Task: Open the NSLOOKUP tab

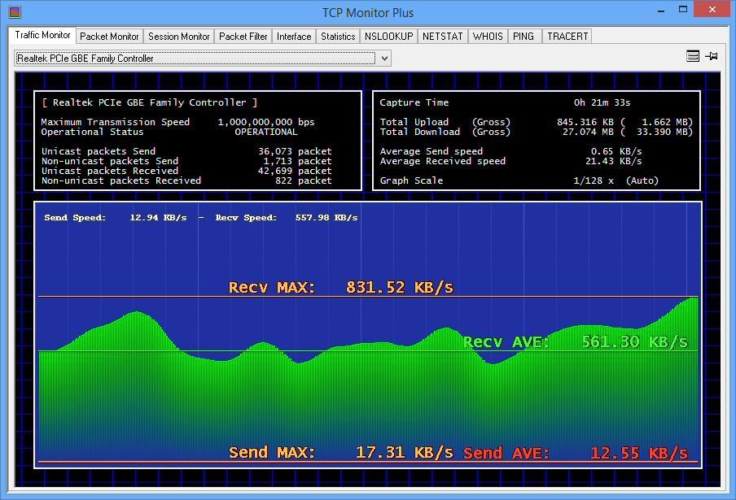Action: click(x=388, y=36)
